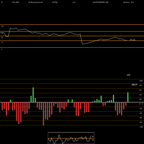The width and height of the screenshot is (144, 144).
Task: Click the KOTHARIPRO_BE symbol text in header
Action: [x=101, y=2]
